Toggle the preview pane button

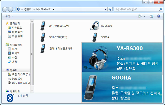tap(151, 16)
